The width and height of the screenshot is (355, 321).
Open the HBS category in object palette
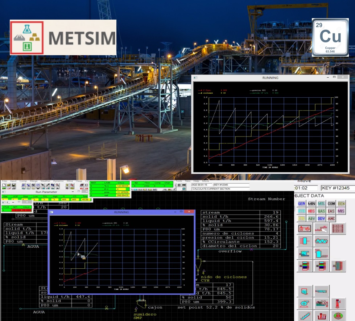(311, 211)
